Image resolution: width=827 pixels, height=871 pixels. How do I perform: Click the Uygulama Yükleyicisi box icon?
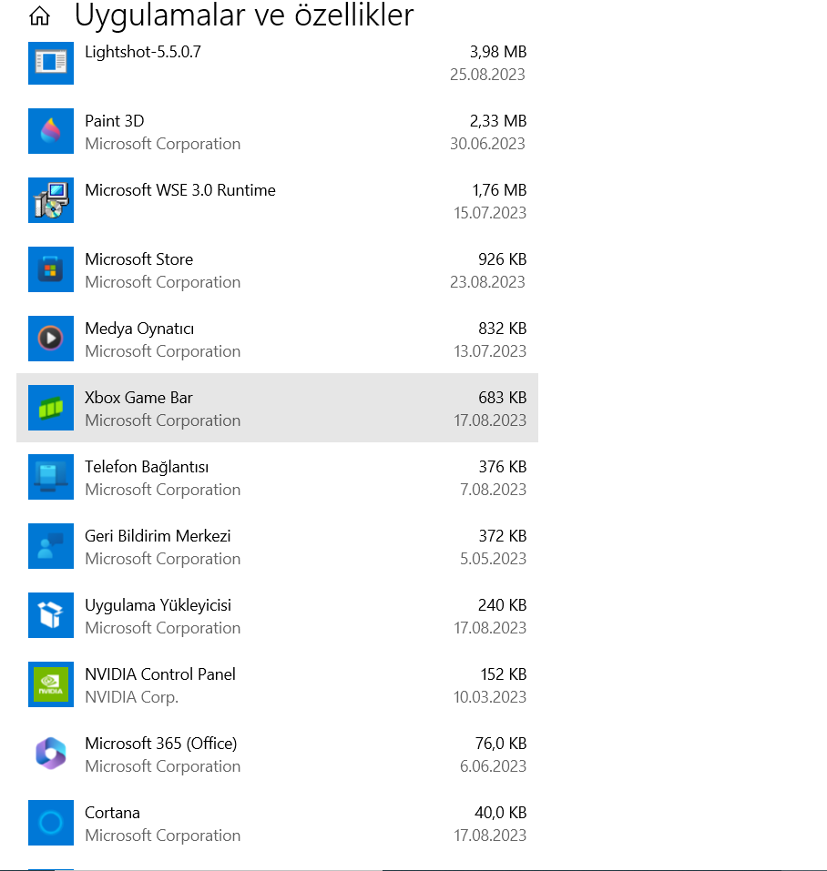pos(51,615)
